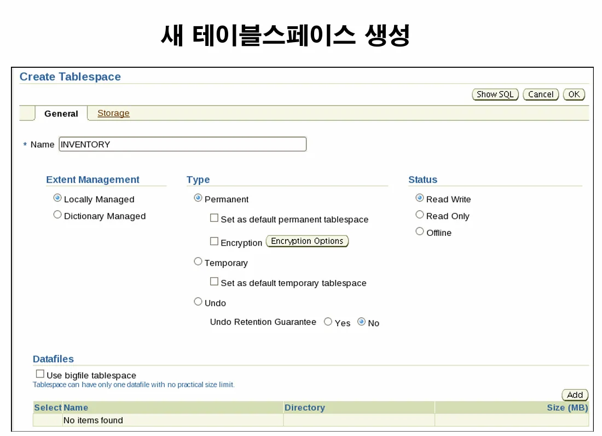This screenshot has height=436, width=602.
Task: Click the Extent Management section heading
Action: [92, 179]
